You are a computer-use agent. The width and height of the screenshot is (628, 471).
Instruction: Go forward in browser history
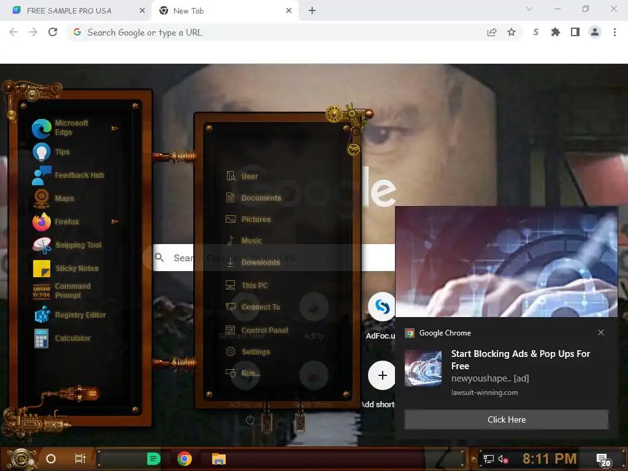point(33,32)
